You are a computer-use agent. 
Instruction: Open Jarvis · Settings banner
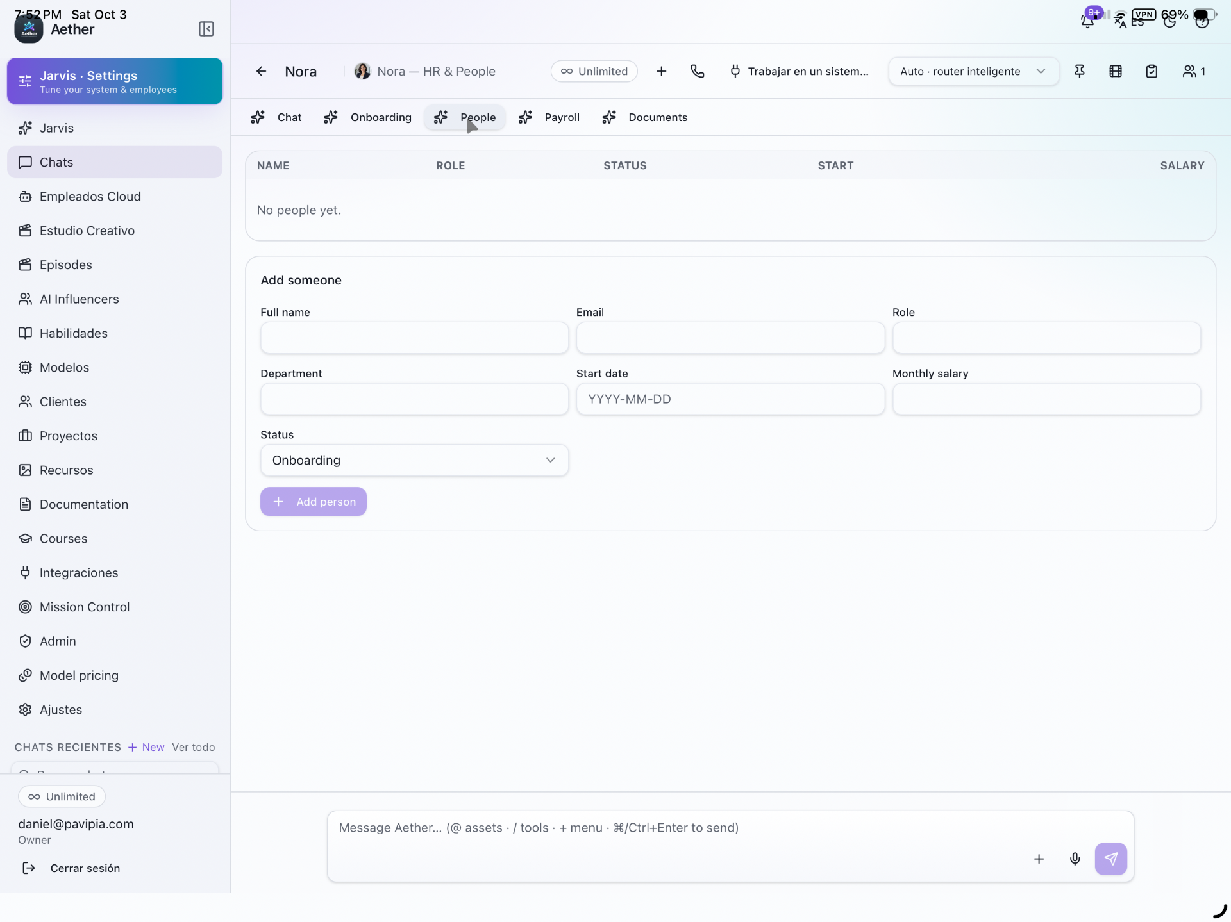[115, 81]
